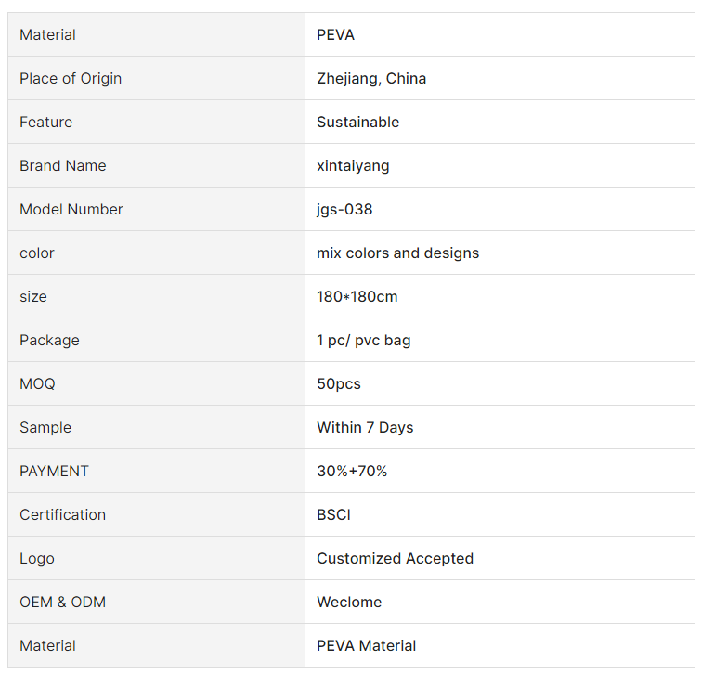Screen dimensions: 701x674
Task: Click the PEVA Material value text
Action: [366, 646]
